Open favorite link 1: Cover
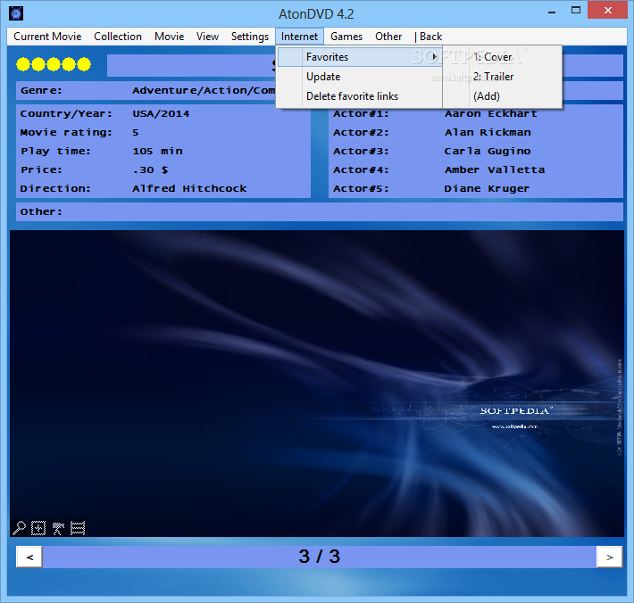The image size is (634, 603). pyautogui.click(x=503, y=57)
